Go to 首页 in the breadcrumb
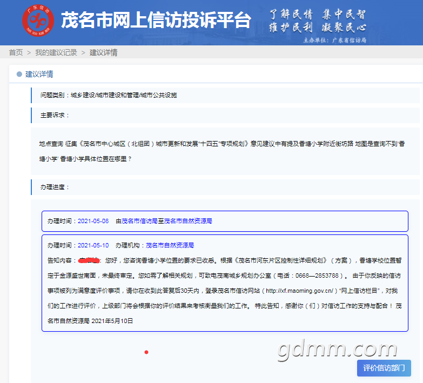 coord(16,52)
